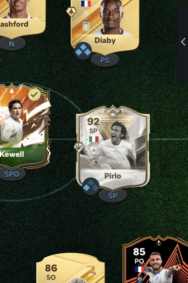Screen dimensions: 188x283
Task: Tap the Italy flag on Pirlo card
Action: 94,139
